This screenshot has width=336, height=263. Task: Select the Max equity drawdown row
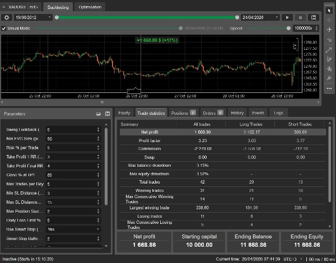point(223,174)
